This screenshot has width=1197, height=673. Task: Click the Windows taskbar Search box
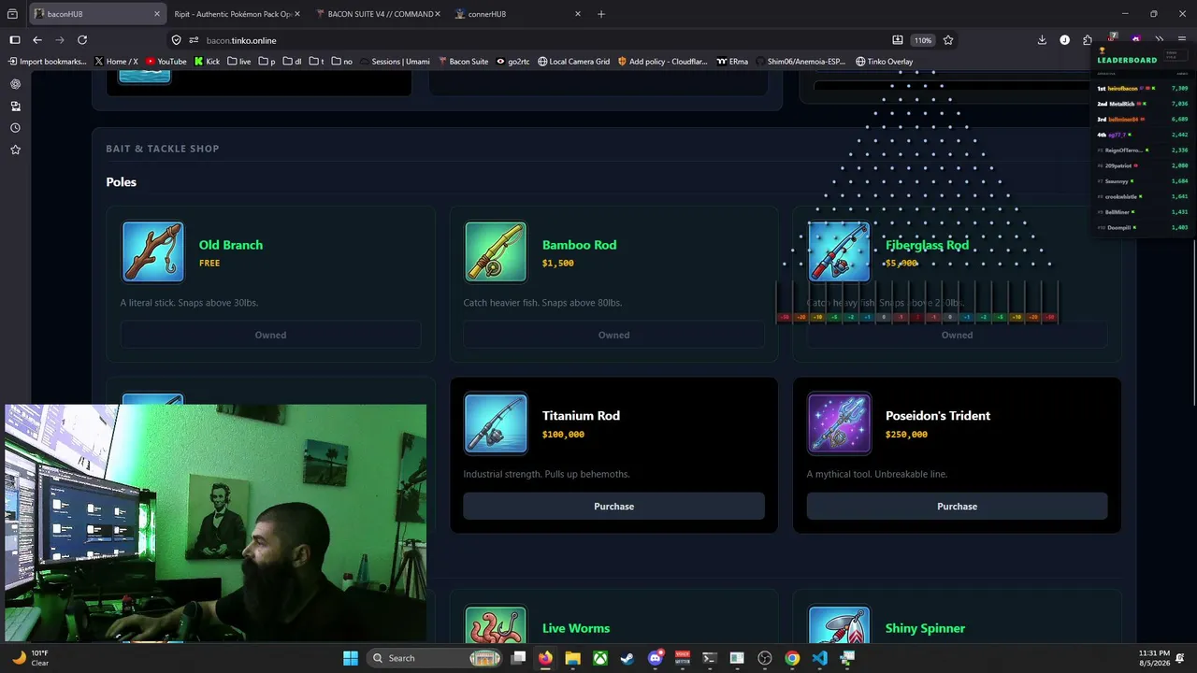pos(436,658)
